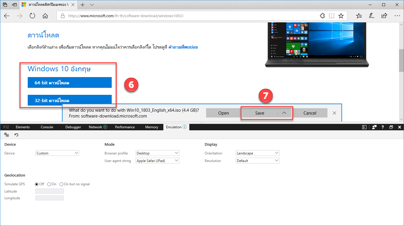404x226 pixels.
Task: Open the extension puzzle-piece icon
Action: click(322, 16)
